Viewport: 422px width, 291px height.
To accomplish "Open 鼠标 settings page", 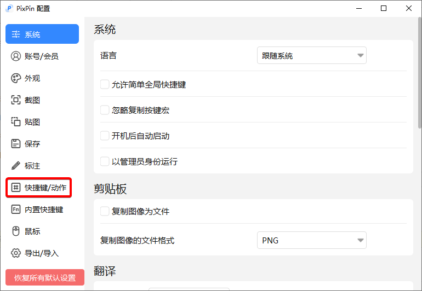I will click(42, 231).
